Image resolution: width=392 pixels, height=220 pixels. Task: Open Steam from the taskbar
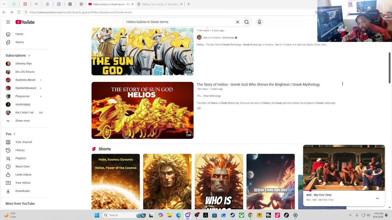[x=232, y=215]
